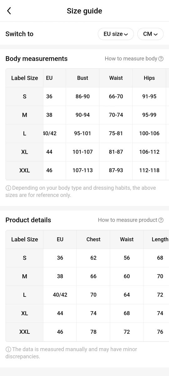Tap the Hips column header

pos(149,78)
